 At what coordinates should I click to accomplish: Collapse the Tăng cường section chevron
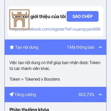[100, 95]
